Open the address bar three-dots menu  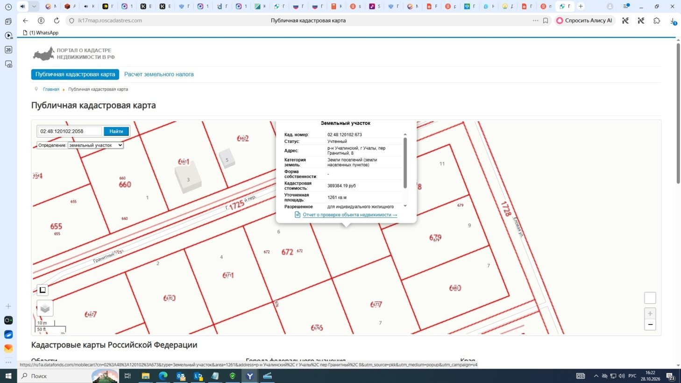(x=535, y=21)
